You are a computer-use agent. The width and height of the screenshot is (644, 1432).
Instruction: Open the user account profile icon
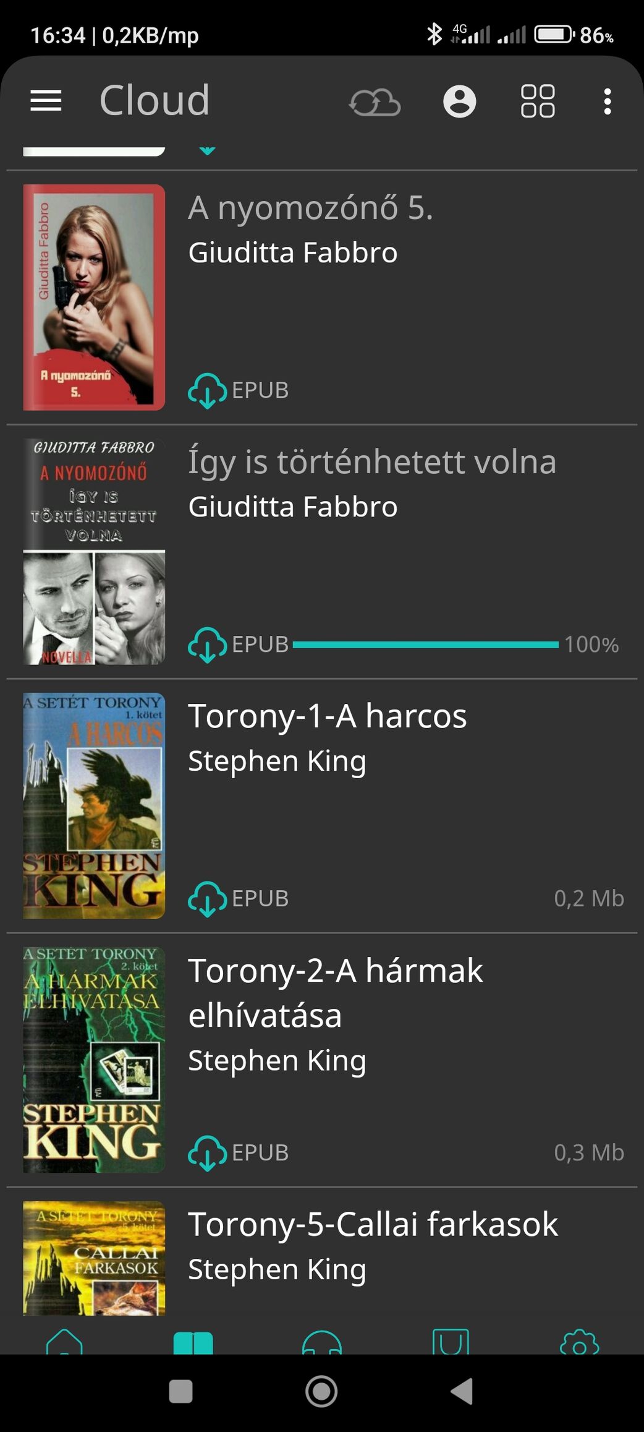(x=459, y=101)
